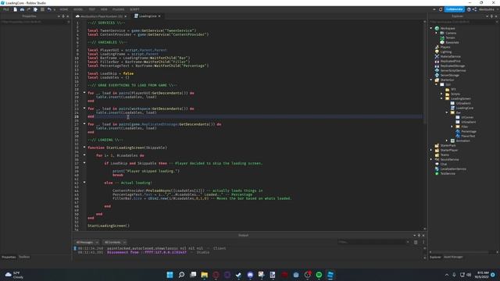500x281 pixels.
Task: Switch to the place document tab
Action: [101, 16]
